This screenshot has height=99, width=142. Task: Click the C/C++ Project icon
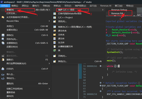(x=55, y=17)
